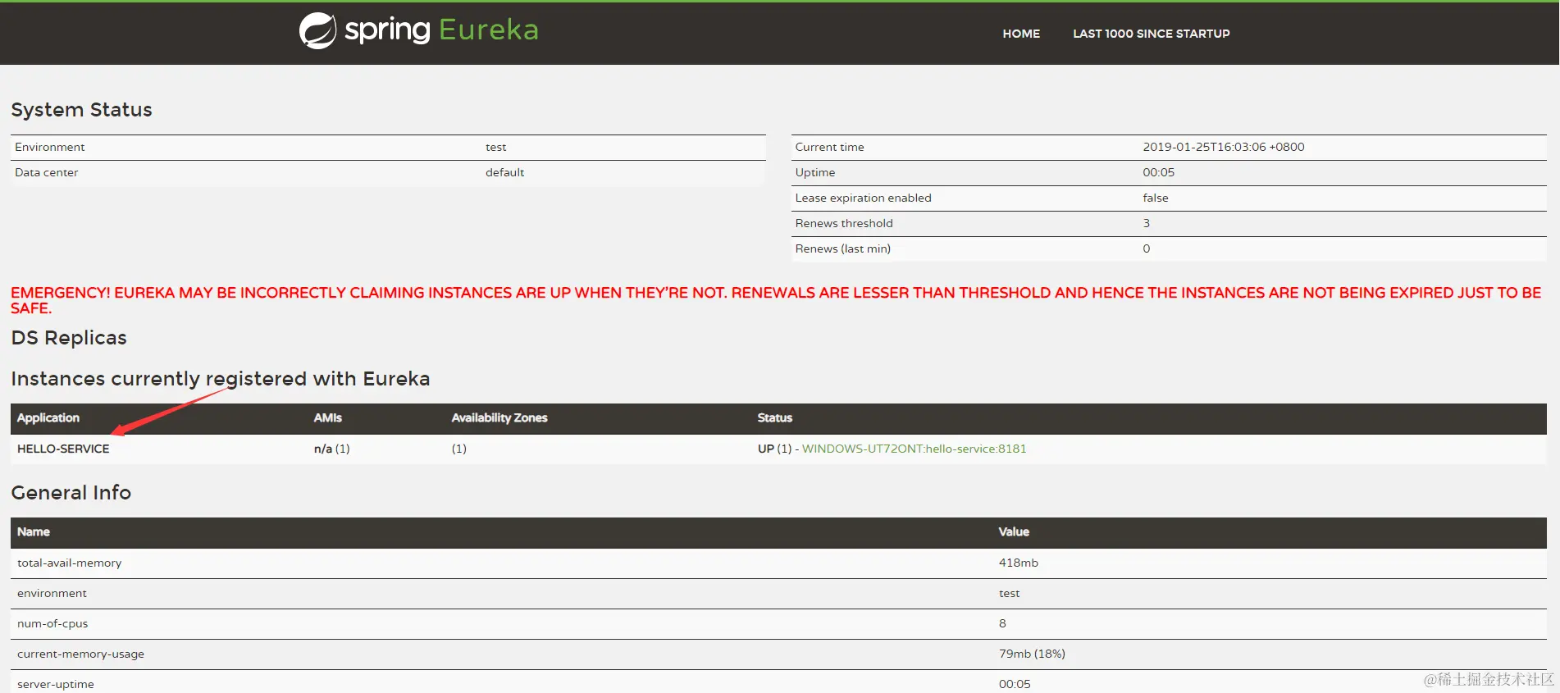Select the UP (1) status text
The width and height of the screenshot is (1560, 693).
click(774, 449)
